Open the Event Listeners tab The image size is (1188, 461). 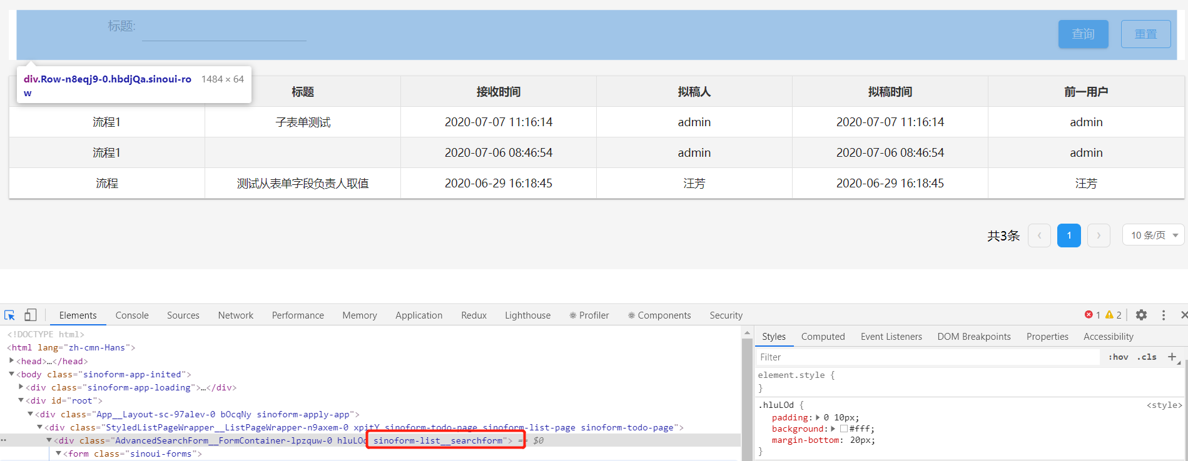coord(891,337)
